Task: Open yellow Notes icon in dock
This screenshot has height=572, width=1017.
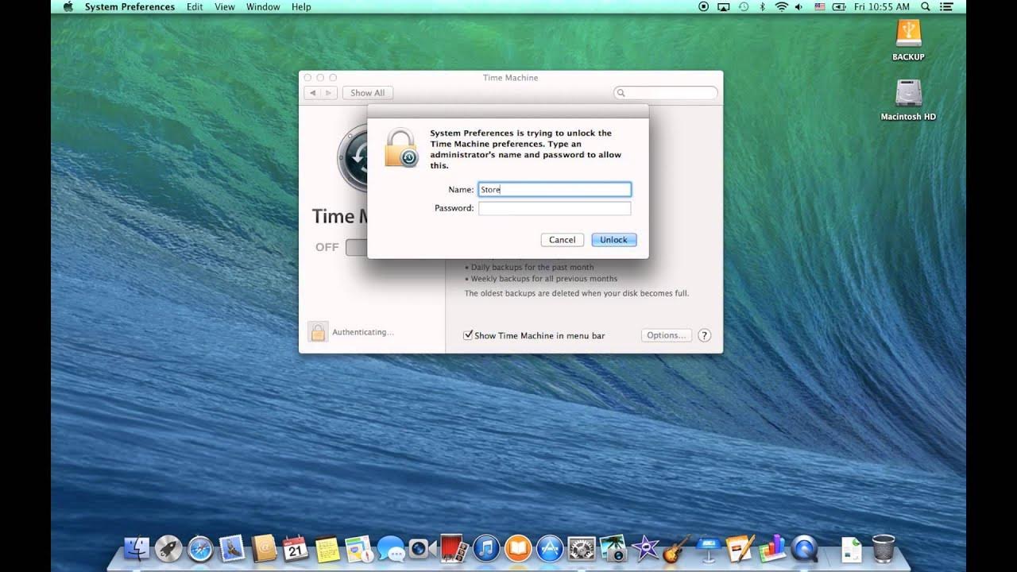Action: pyautogui.click(x=327, y=548)
